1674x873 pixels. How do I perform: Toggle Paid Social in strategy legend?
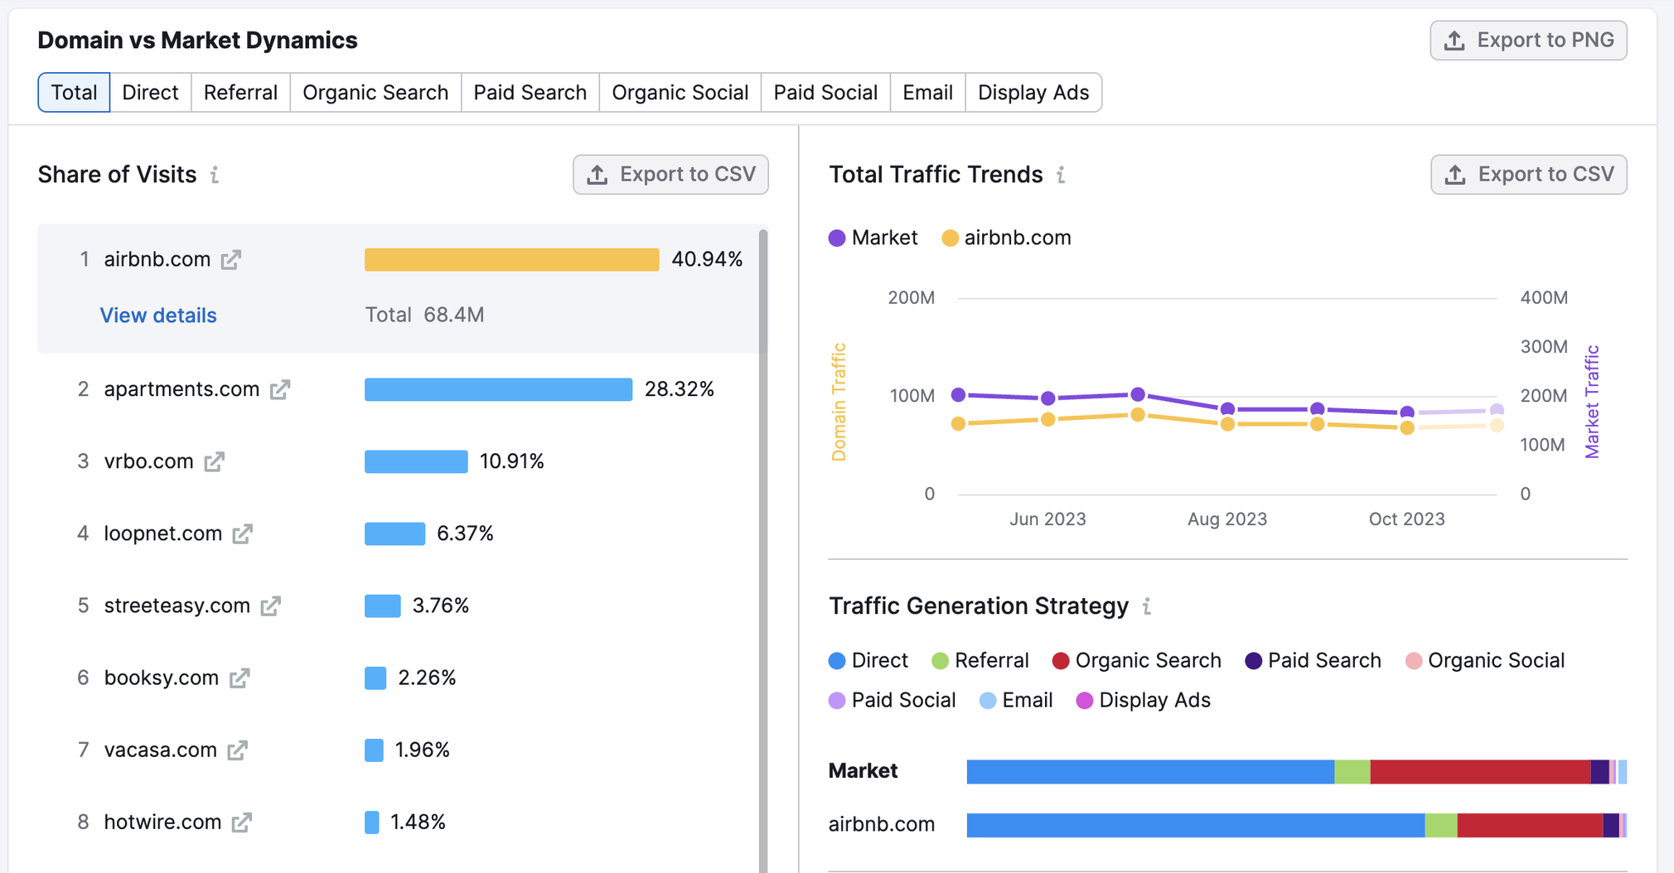pos(892,700)
